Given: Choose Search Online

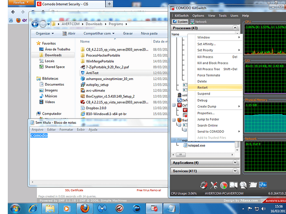Looking at the screenshot, I should [x=215, y=125].
